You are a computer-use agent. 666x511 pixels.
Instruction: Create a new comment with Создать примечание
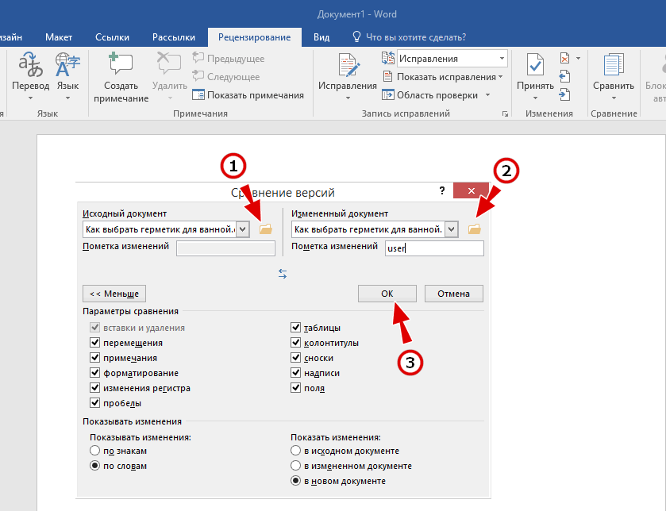[x=121, y=78]
